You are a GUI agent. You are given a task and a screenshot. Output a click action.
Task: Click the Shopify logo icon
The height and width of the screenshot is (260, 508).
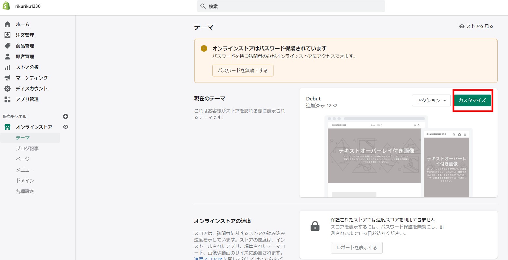coord(6,6)
